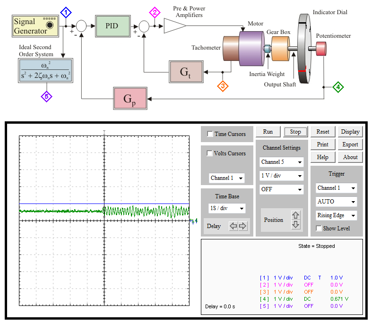Open the AUTO trigger mode dropdown
The image size is (371, 322).
336,202
